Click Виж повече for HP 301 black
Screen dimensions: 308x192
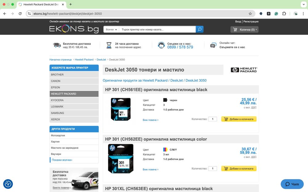150,120
